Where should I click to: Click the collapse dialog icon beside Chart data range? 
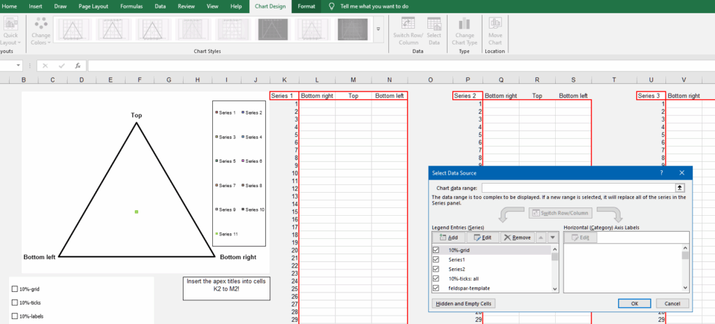click(x=679, y=188)
